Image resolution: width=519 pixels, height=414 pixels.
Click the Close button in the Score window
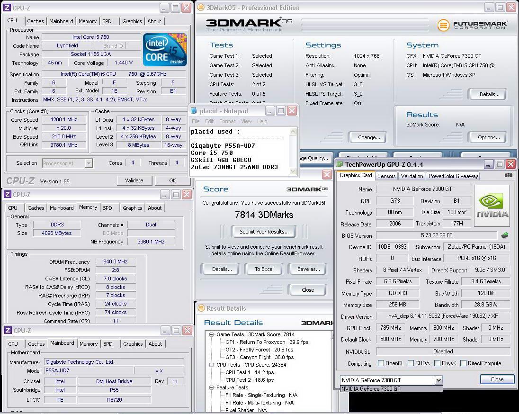pos(308,290)
